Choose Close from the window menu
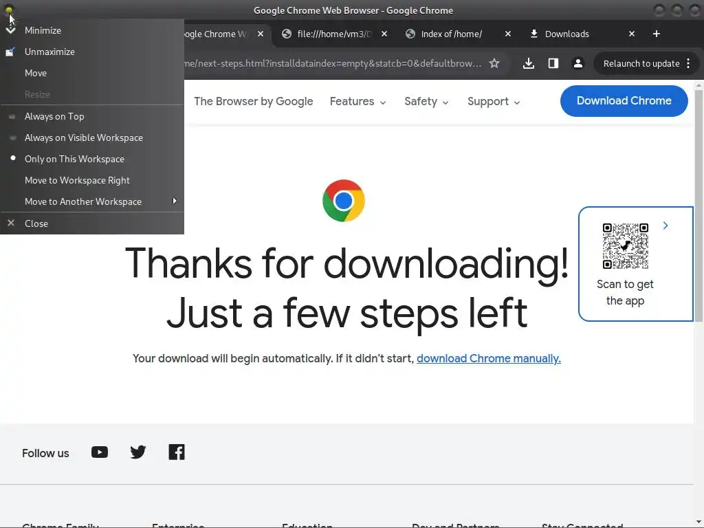The image size is (704, 528). coord(92,223)
